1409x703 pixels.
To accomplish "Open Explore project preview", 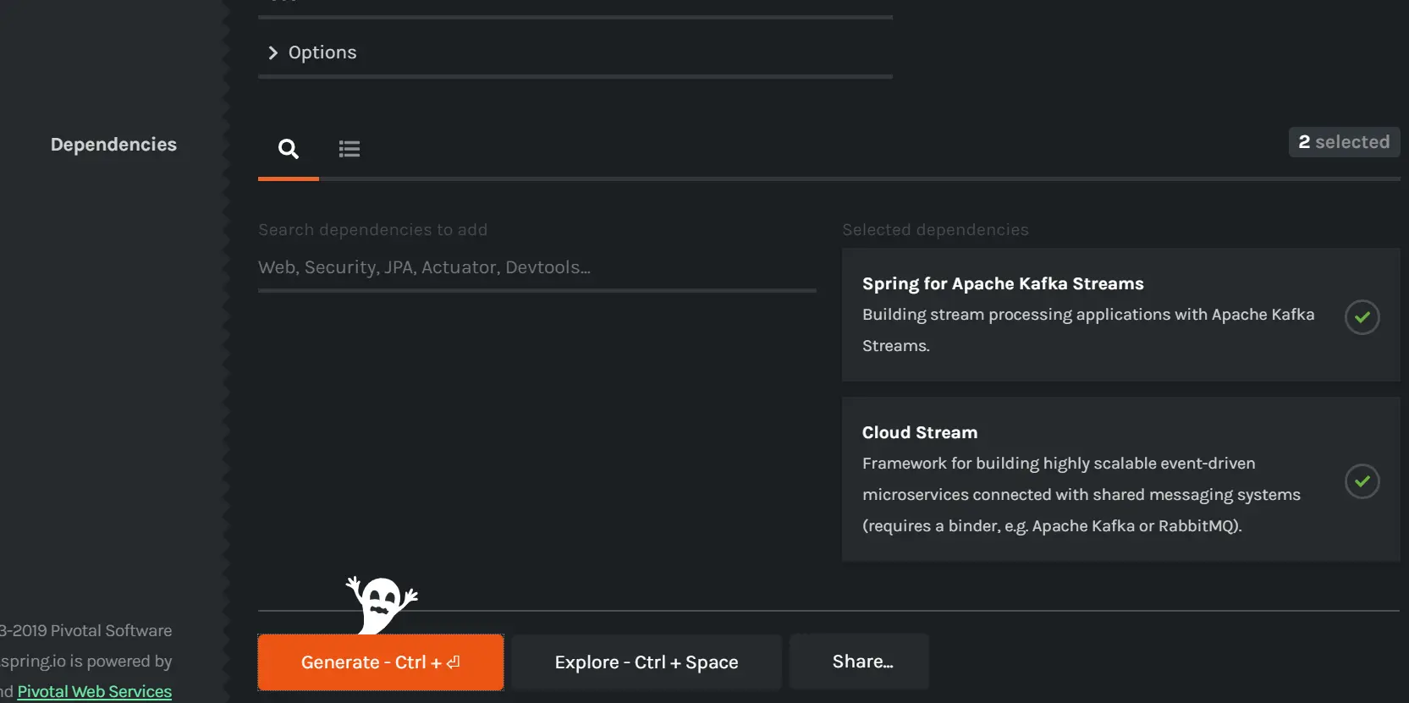I will 646,662.
